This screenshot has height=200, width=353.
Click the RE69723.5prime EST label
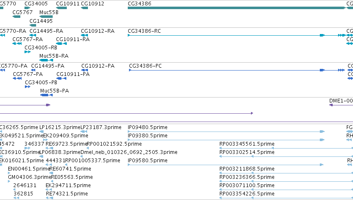(x=66, y=144)
